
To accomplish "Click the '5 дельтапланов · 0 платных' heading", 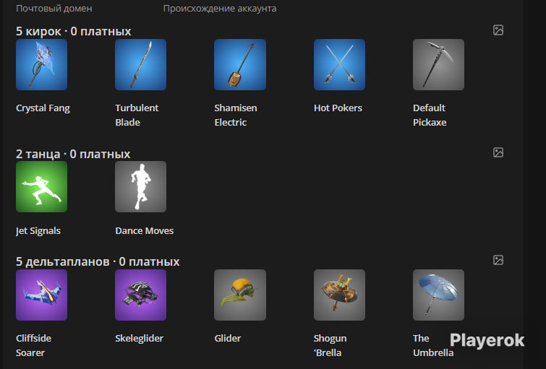I will (98, 261).
